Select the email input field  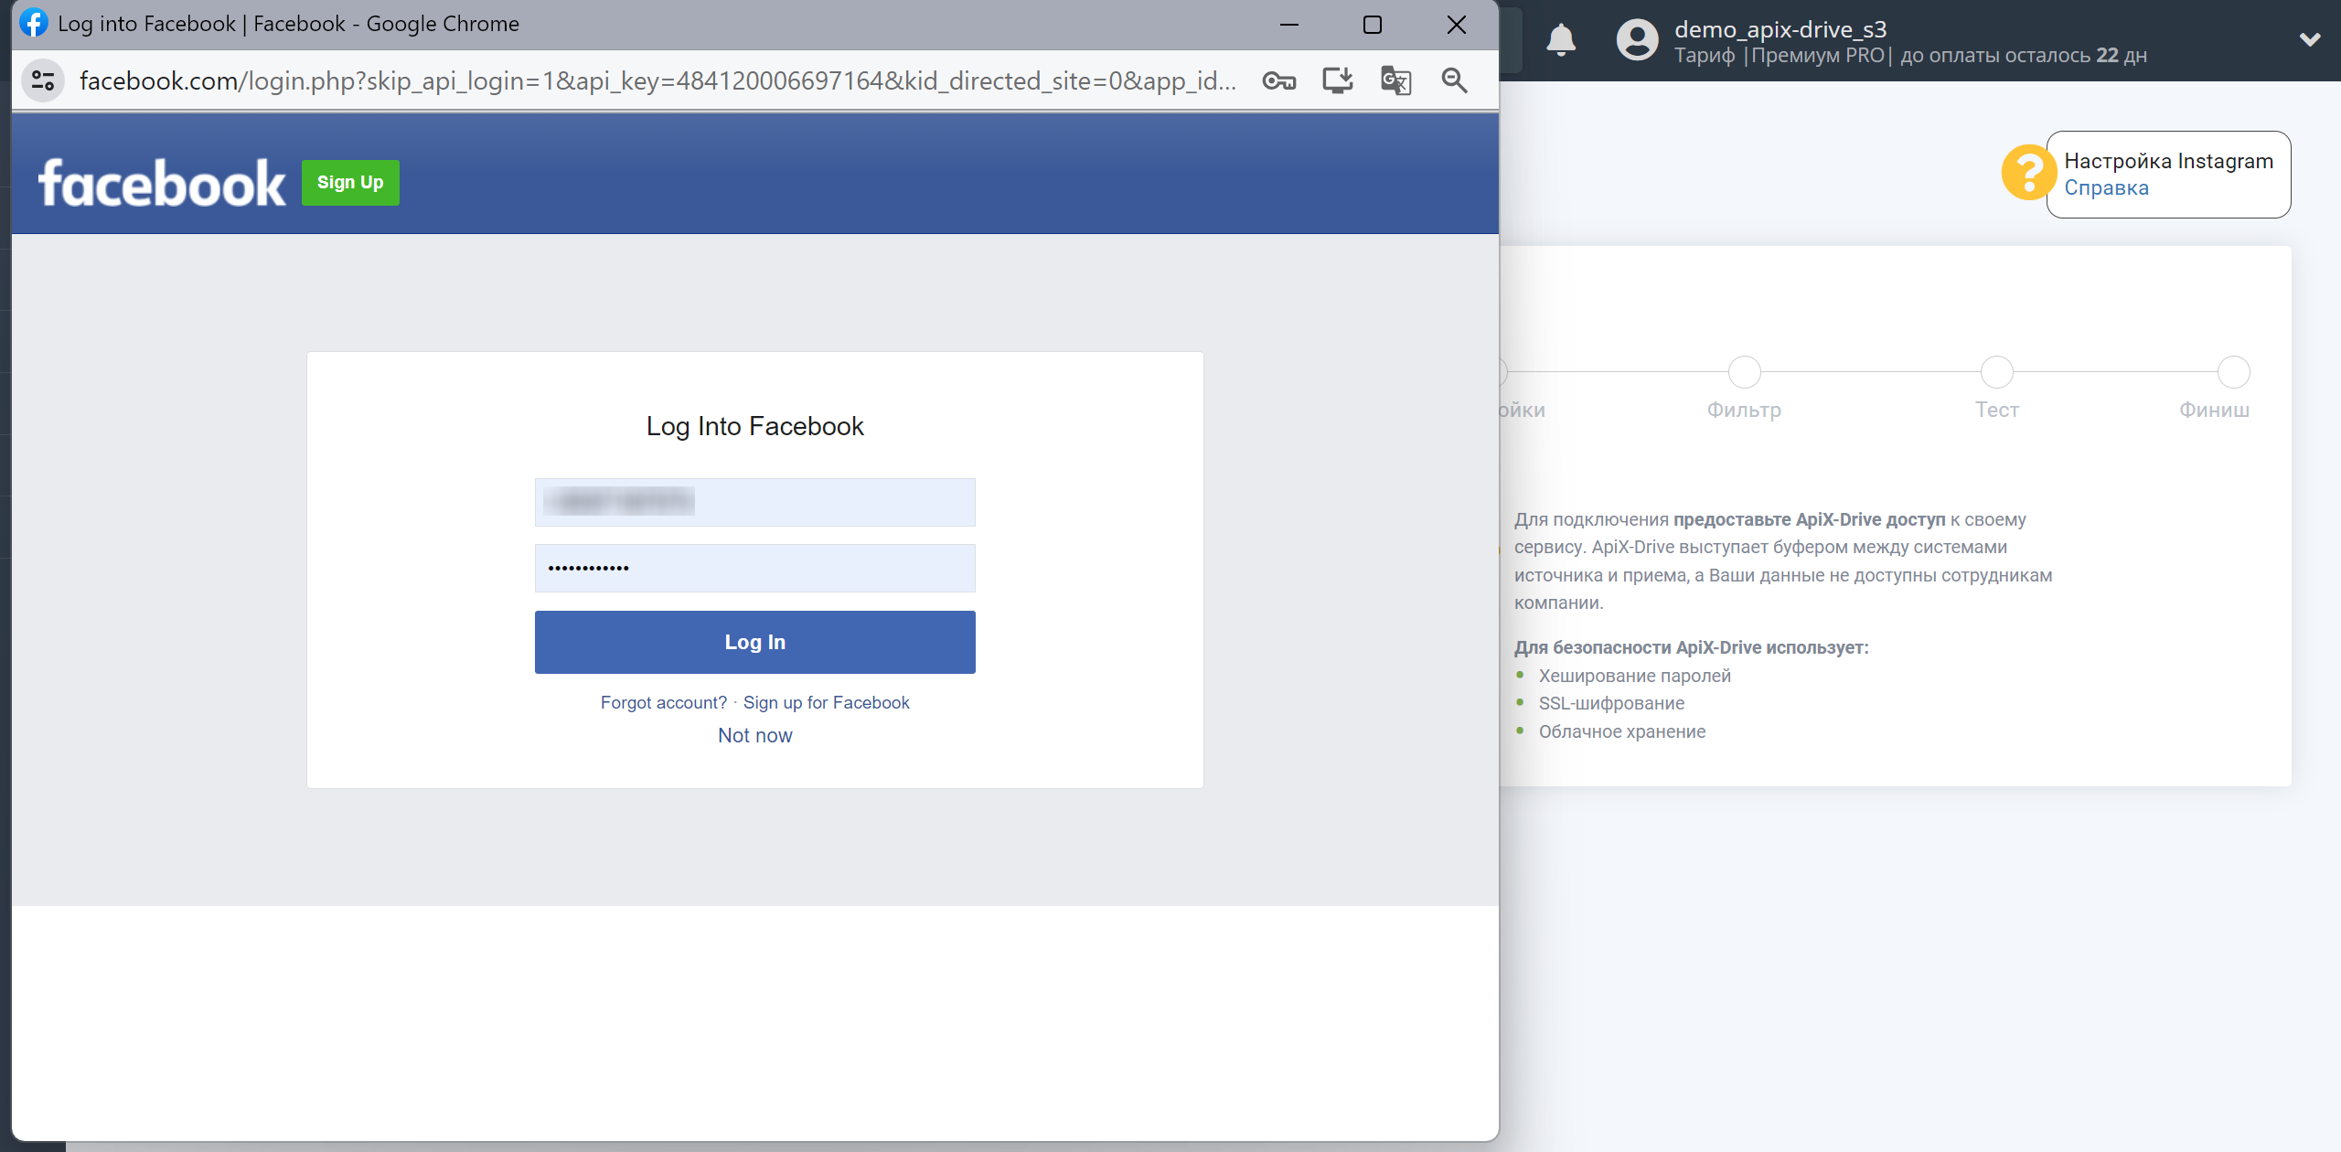754,500
